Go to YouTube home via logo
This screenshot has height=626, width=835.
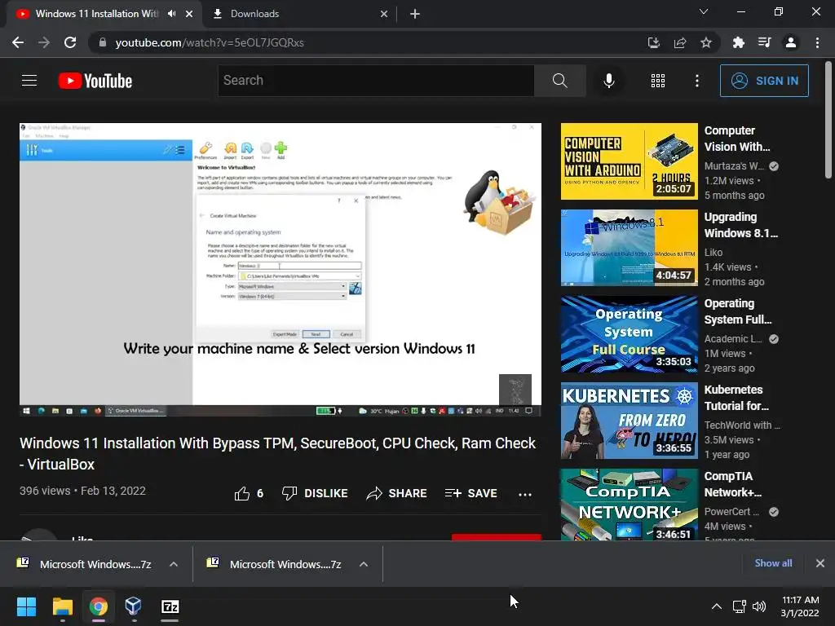tap(95, 81)
